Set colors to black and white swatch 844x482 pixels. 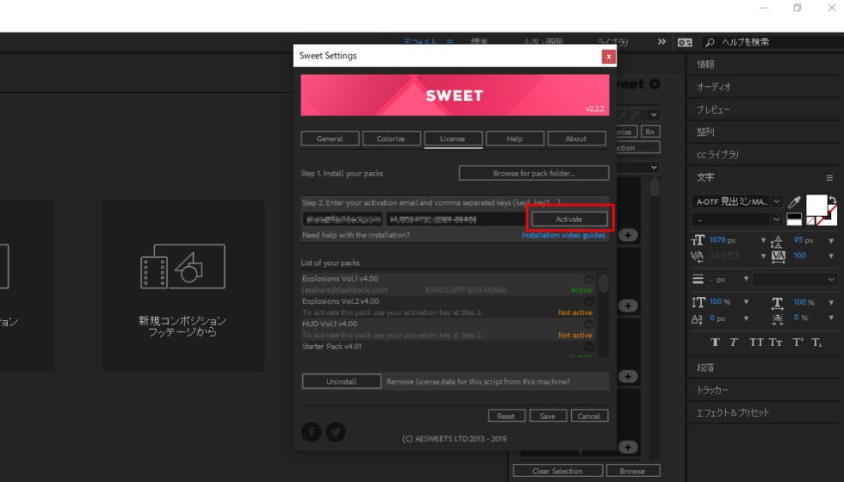(x=794, y=219)
